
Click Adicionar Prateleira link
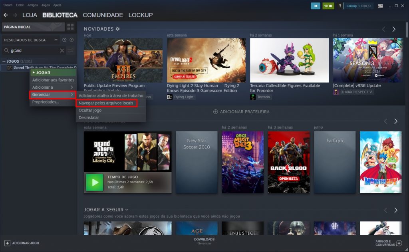(x=241, y=112)
